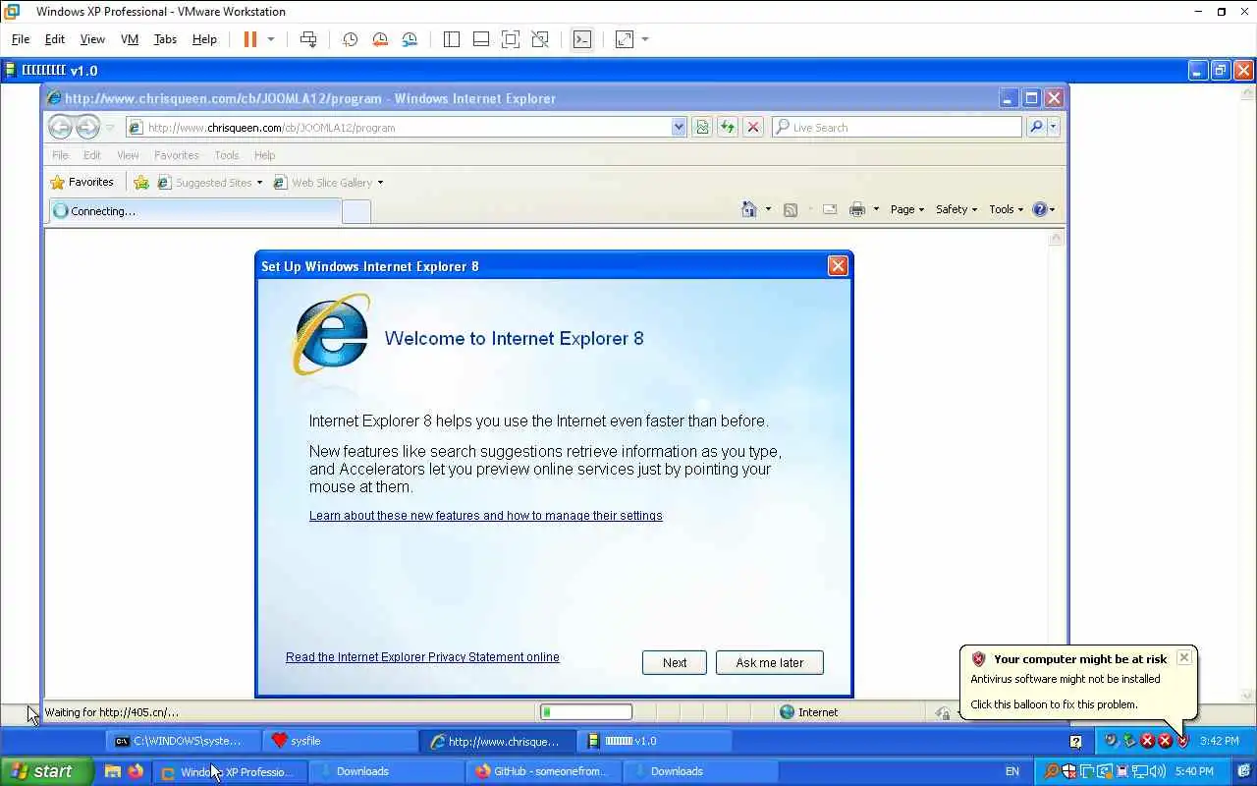Click the antivirus warning balloon text
The height and width of the screenshot is (786, 1257).
(1066, 679)
